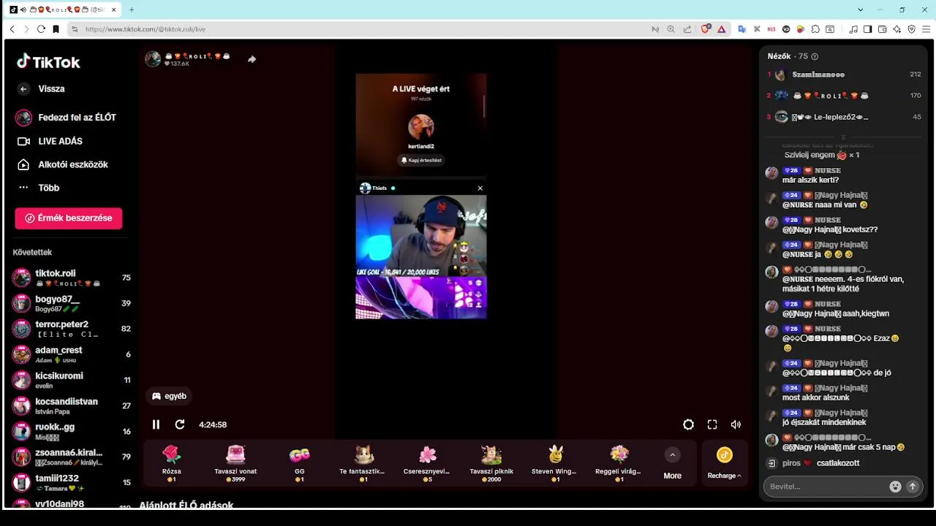This screenshot has height=526, width=936.
Task: Click Érmék beszerzése button
Action: pyautogui.click(x=69, y=218)
